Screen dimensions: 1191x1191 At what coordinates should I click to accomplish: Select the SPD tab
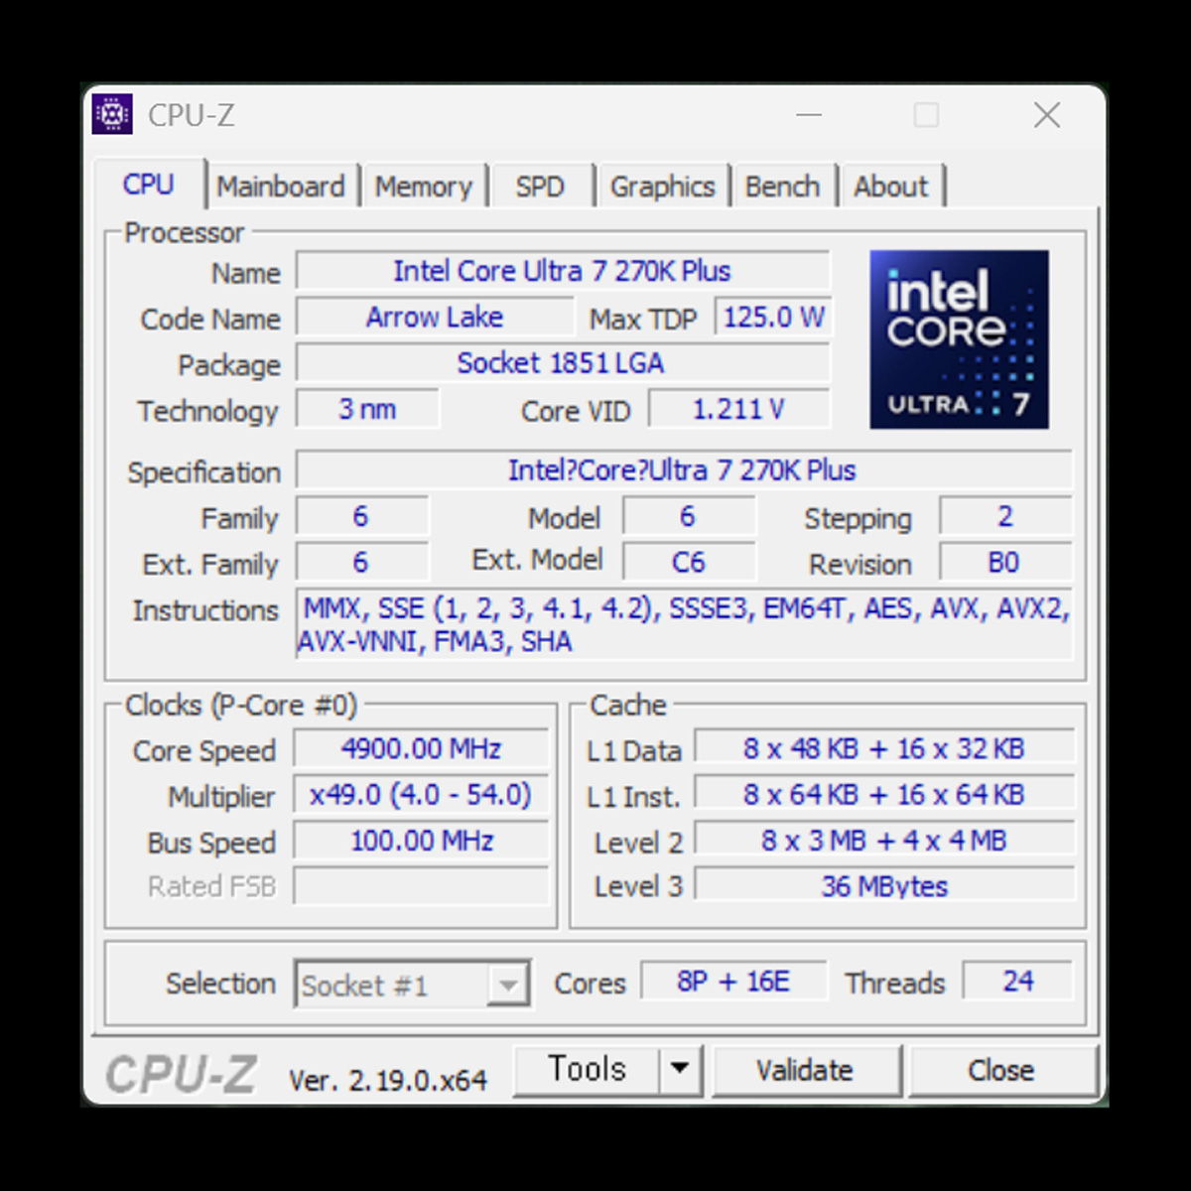click(x=540, y=187)
